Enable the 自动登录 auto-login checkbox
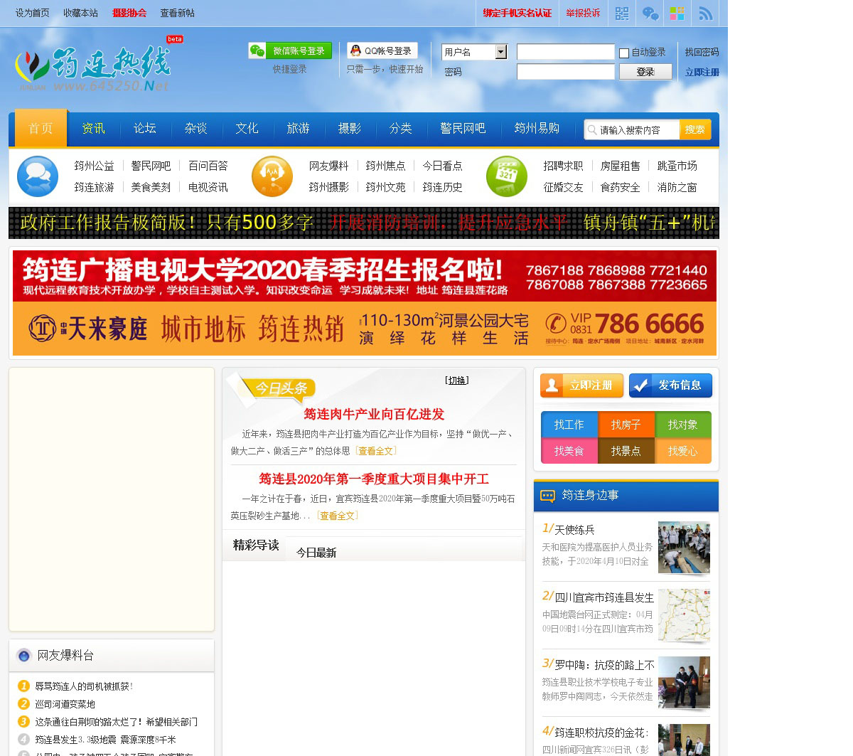This screenshot has width=853, height=756. [x=624, y=53]
